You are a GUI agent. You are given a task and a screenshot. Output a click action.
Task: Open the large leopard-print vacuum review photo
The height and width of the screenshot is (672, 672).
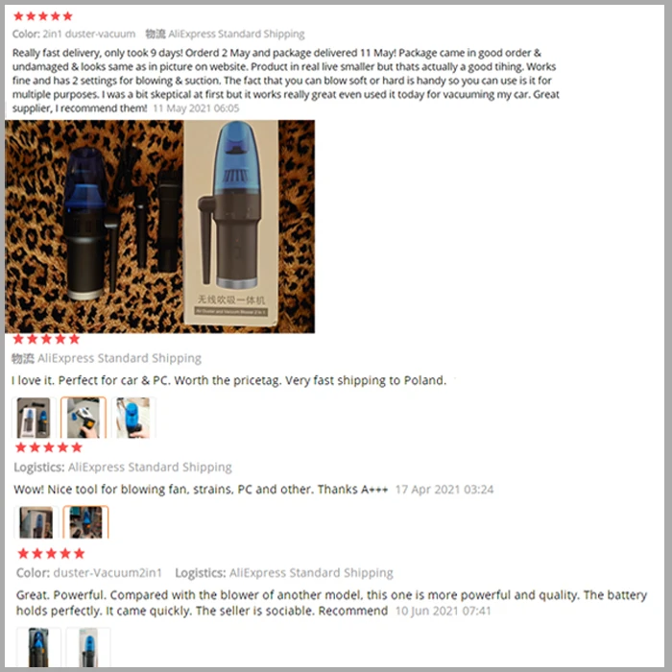tap(159, 227)
